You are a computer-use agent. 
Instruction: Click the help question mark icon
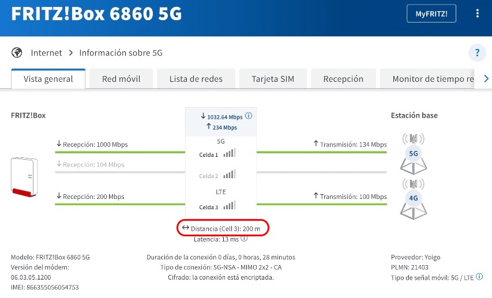pyautogui.click(x=477, y=52)
